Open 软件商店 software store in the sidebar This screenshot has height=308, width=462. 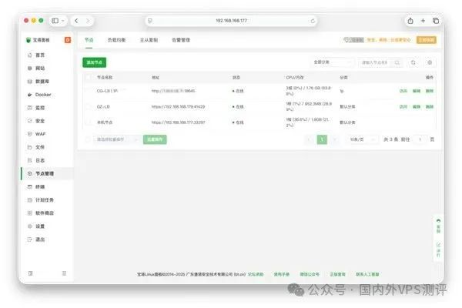[44, 213]
